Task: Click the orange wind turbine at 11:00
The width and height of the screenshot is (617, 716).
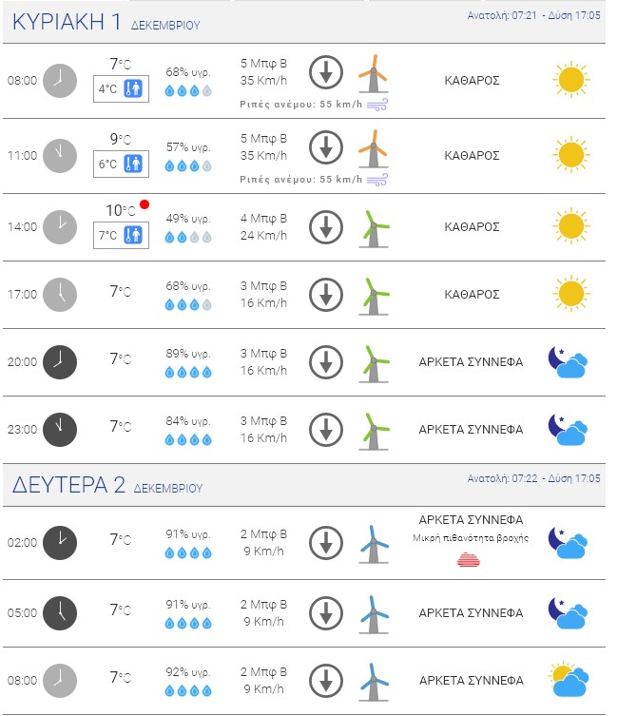Action: [373, 147]
